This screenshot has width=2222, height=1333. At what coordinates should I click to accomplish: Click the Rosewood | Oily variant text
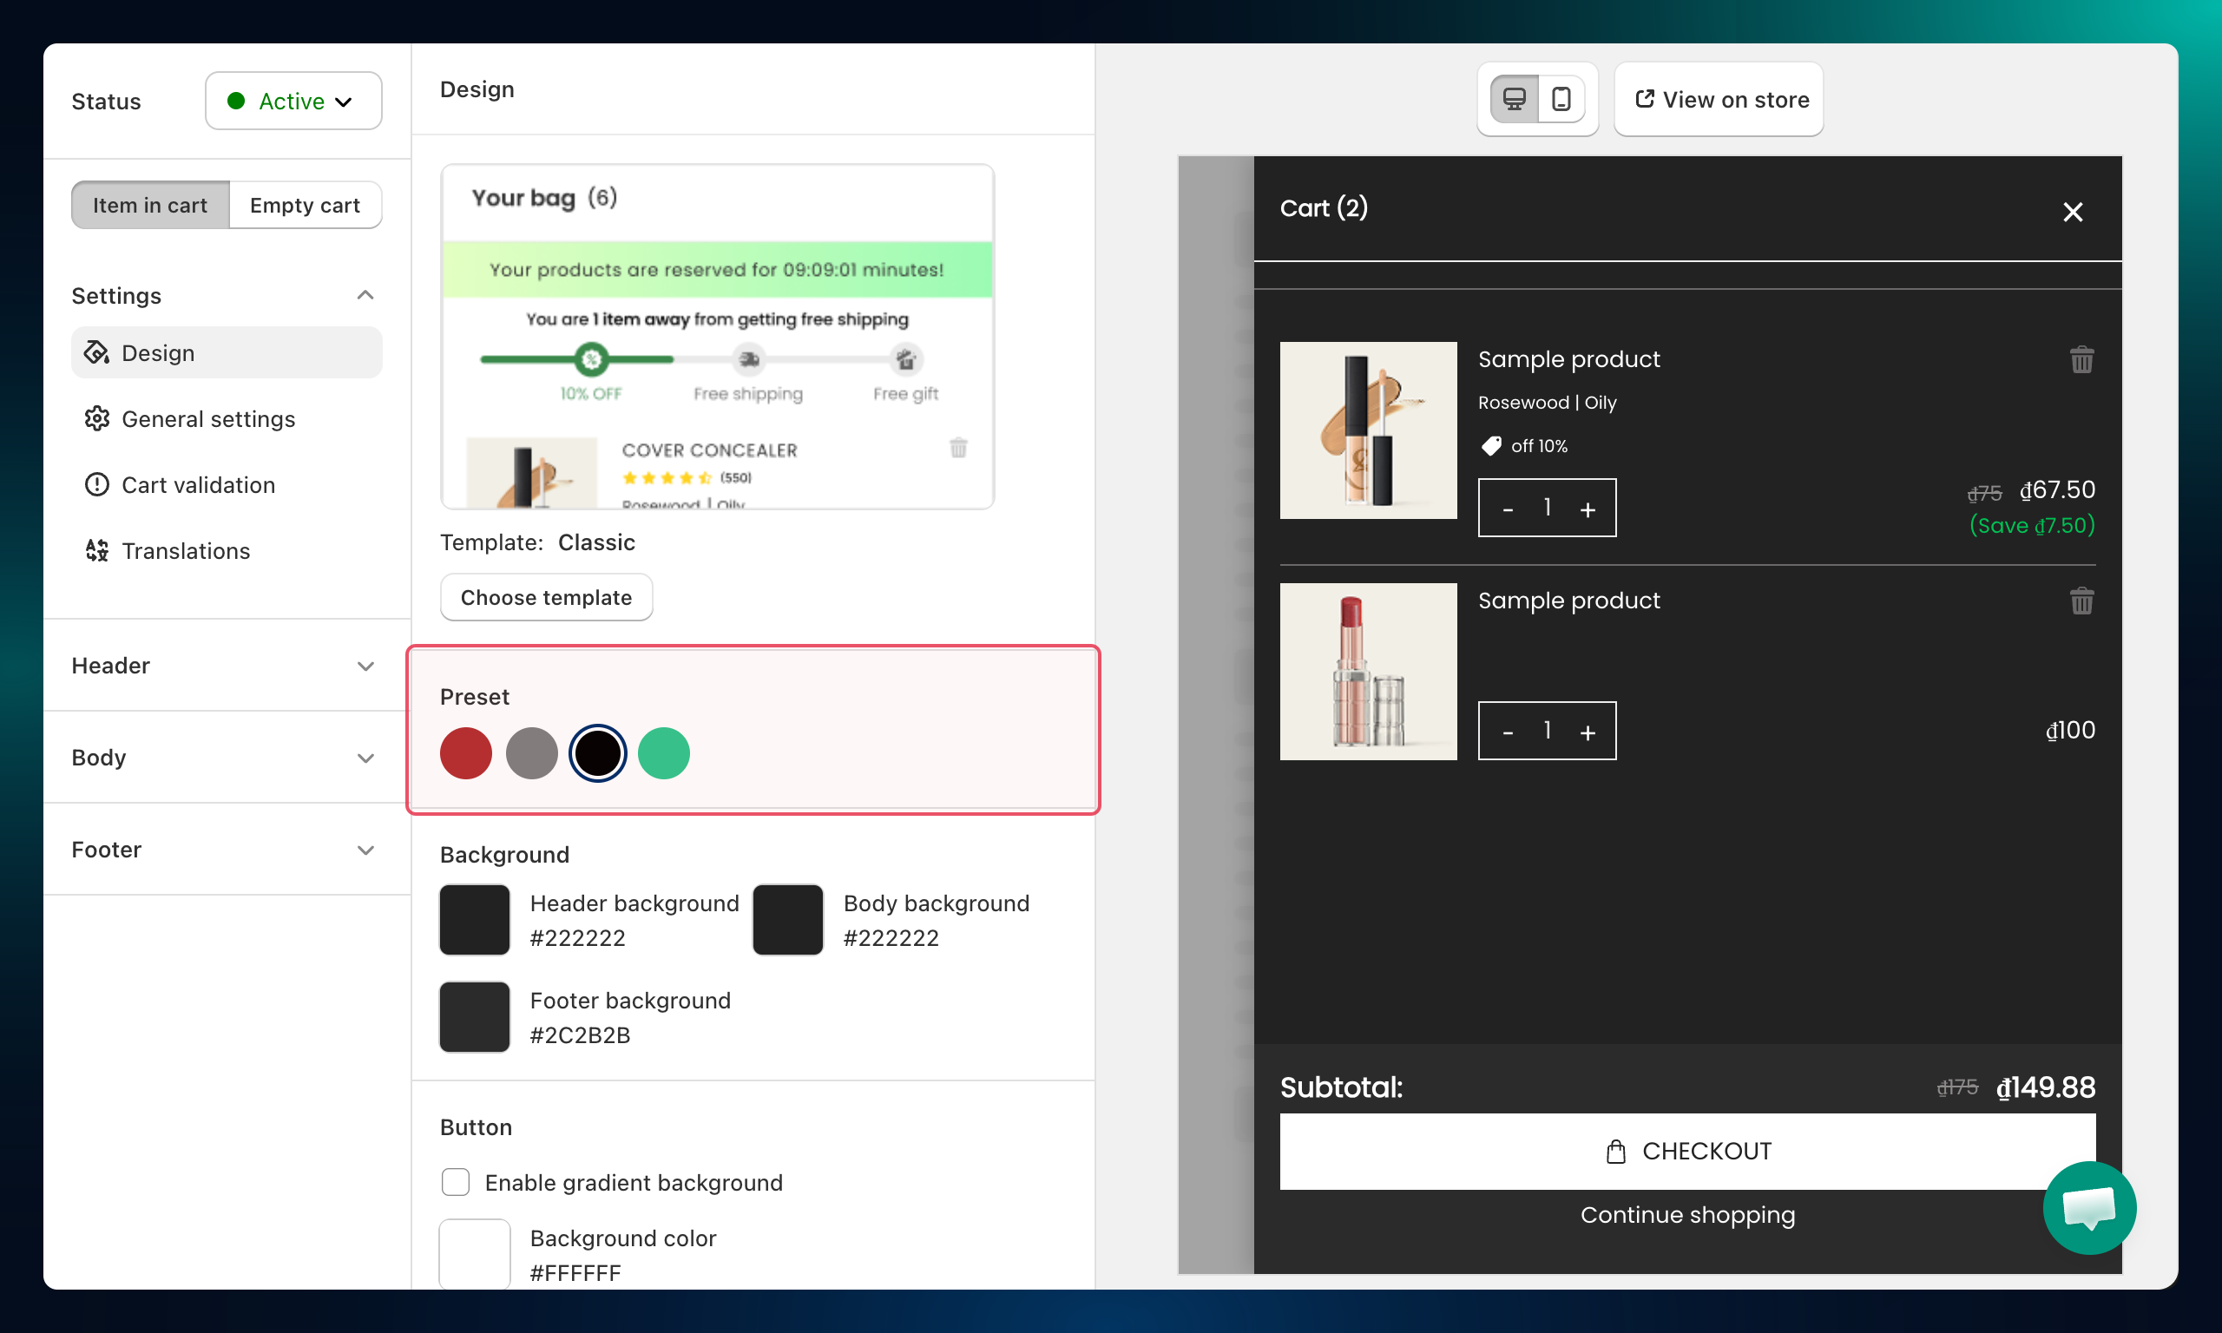pyautogui.click(x=1547, y=403)
